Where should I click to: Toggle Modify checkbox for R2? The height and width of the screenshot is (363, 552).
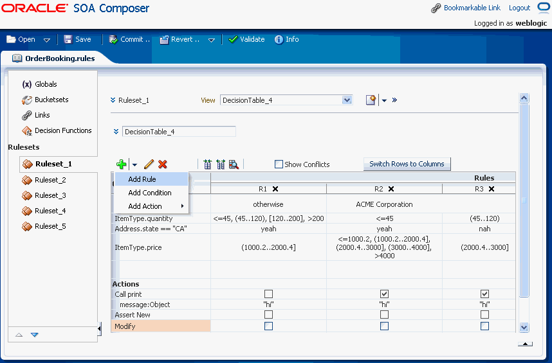[385, 326]
